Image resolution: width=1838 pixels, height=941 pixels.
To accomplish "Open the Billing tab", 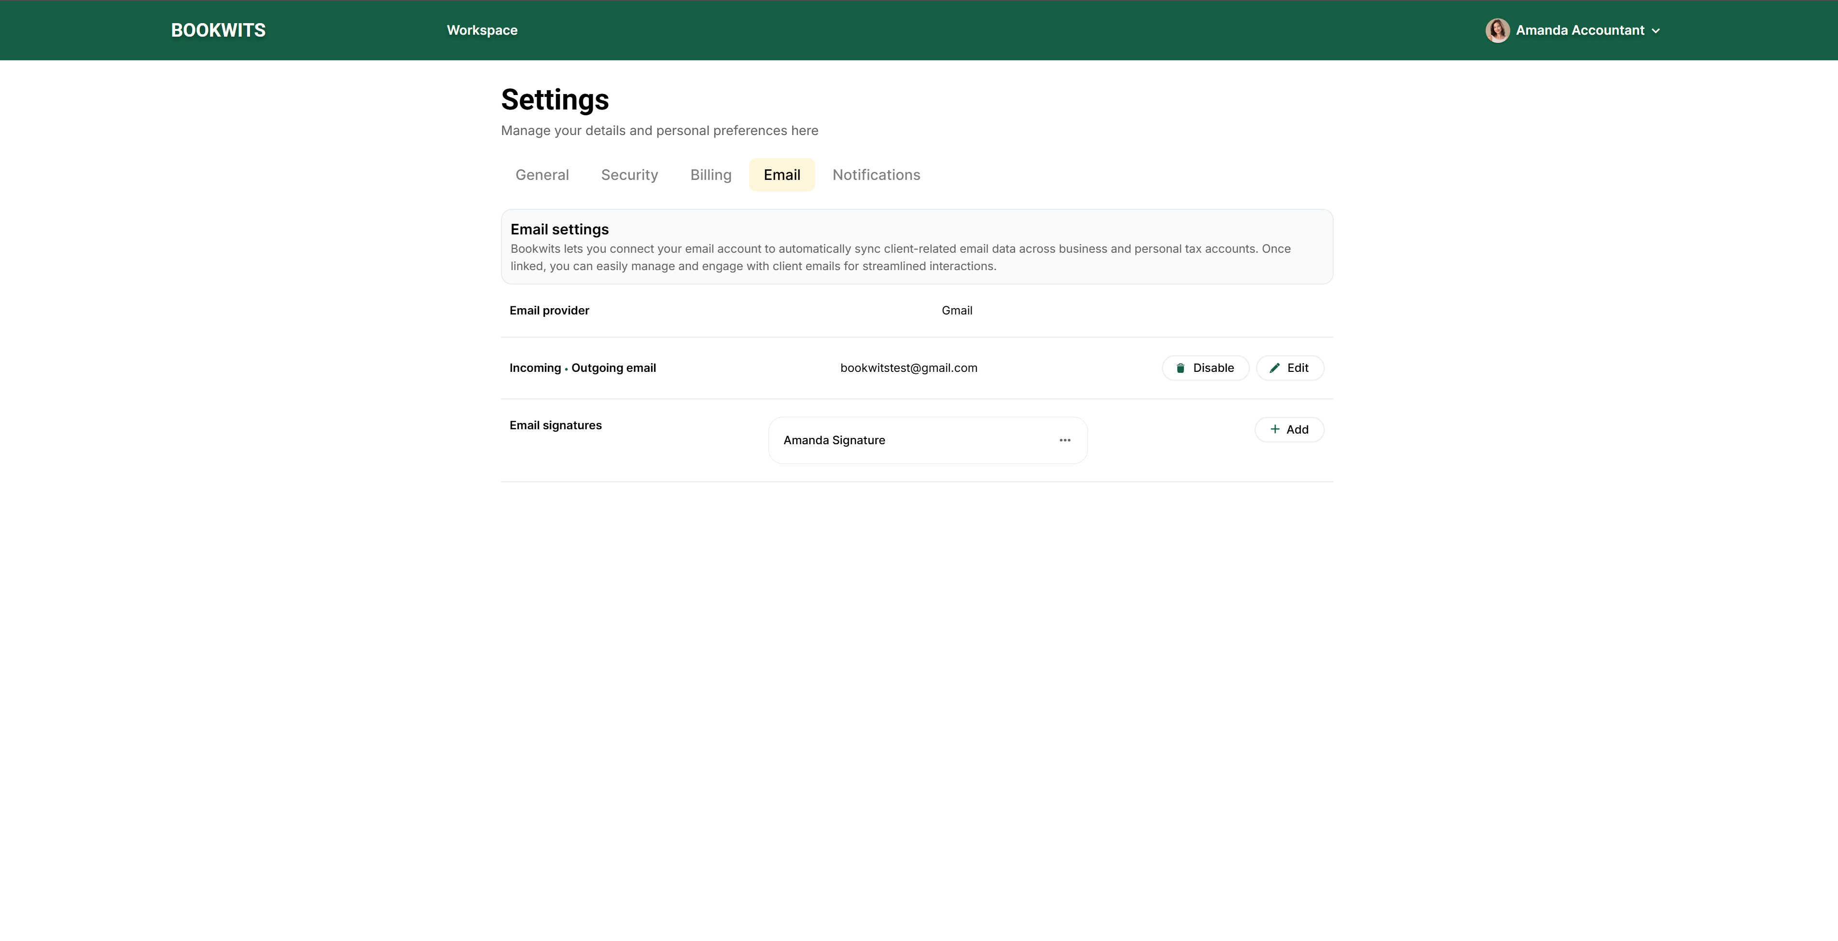I will [x=710, y=175].
